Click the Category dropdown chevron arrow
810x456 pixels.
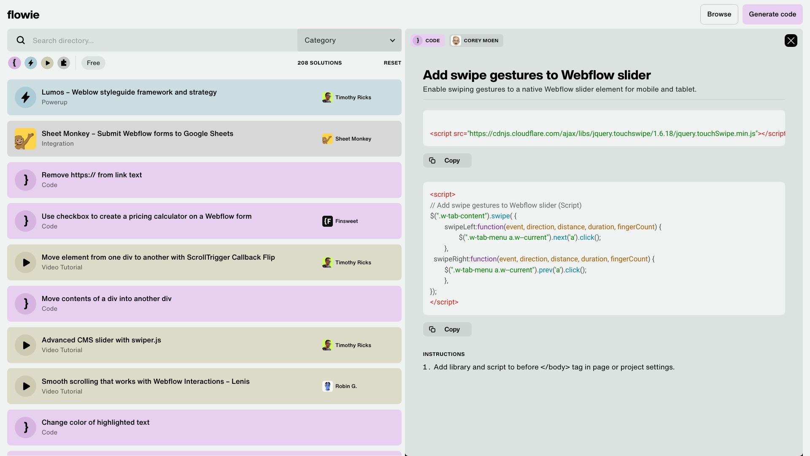click(x=392, y=41)
